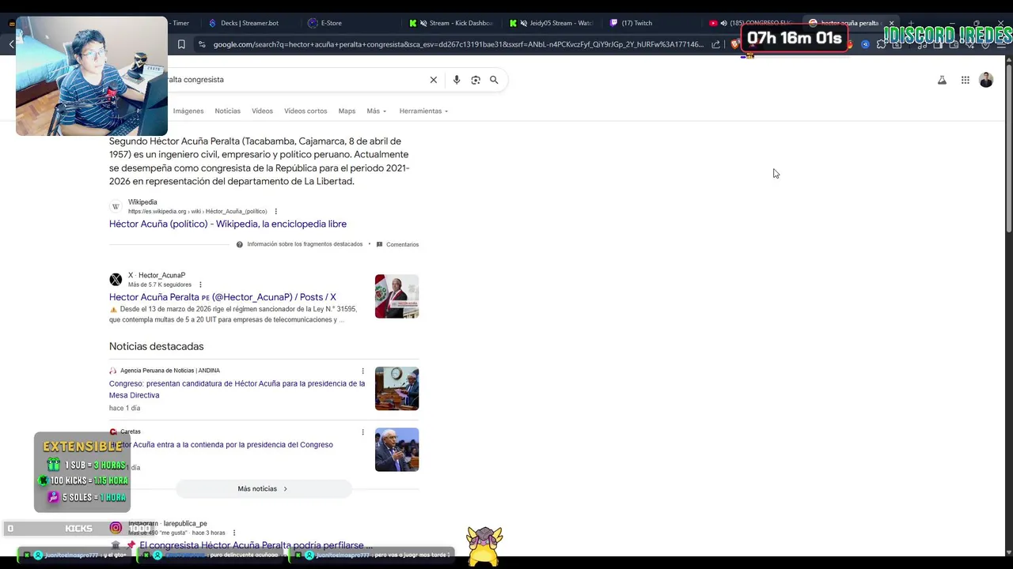The width and height of the screenshot is (1013, 569).
Task: Switch to the CONGRESO YouTube browser tab
Action: (752, 23)
